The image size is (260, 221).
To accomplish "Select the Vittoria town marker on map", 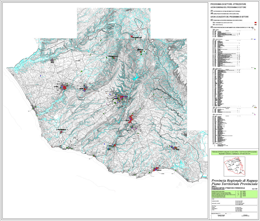I will [65, 88].
